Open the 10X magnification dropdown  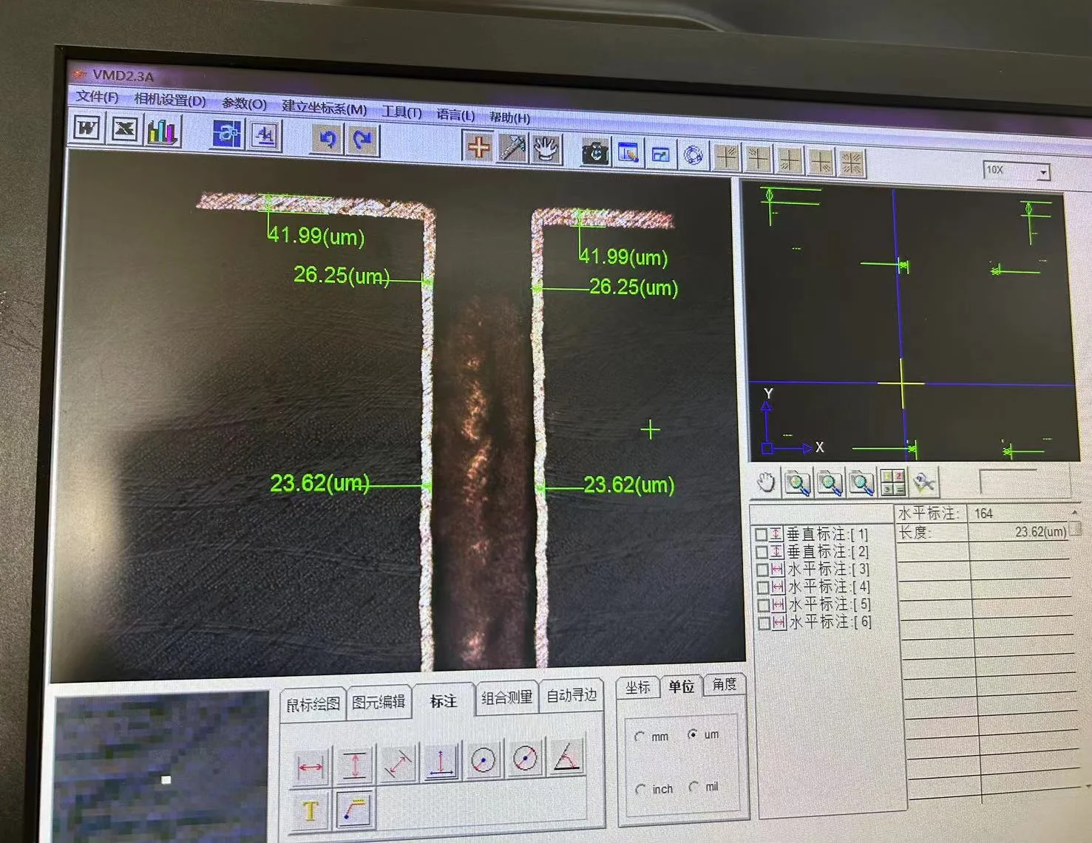[1043, 172]
